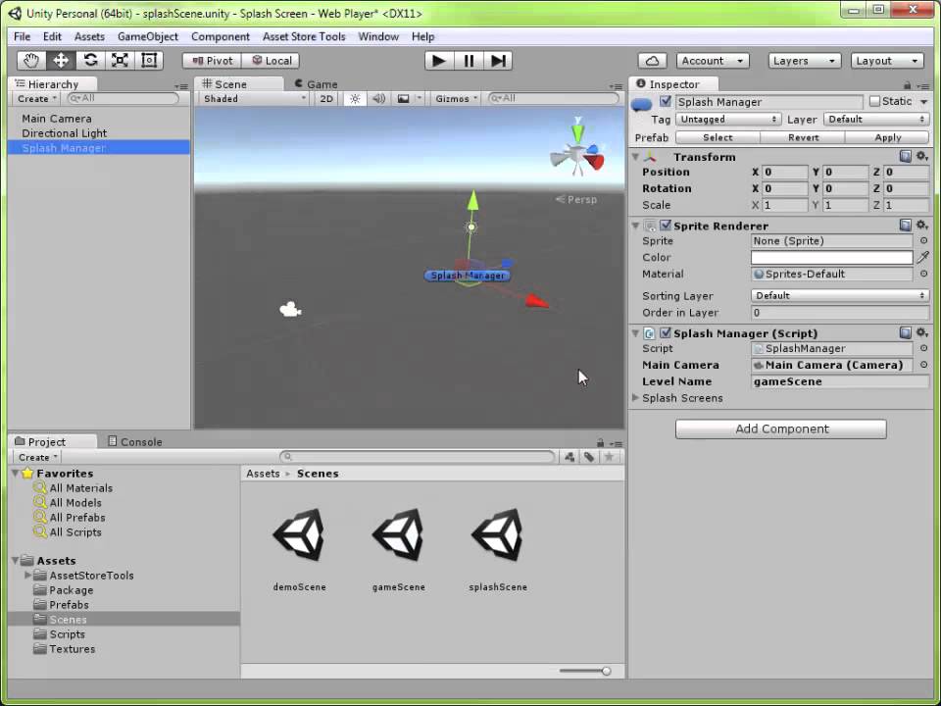Open the Layers dropdown in toolbar
This screenshot has width=941, height=706.
[804, 61]
